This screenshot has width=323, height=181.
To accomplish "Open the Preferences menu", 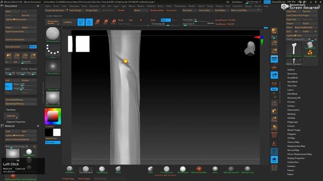I will 180,6.
